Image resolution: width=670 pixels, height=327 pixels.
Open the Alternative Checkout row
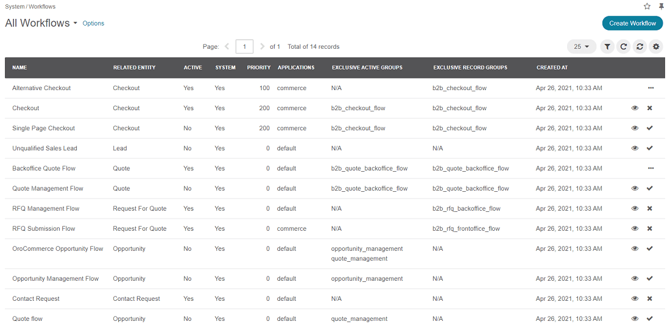[334, 88]
